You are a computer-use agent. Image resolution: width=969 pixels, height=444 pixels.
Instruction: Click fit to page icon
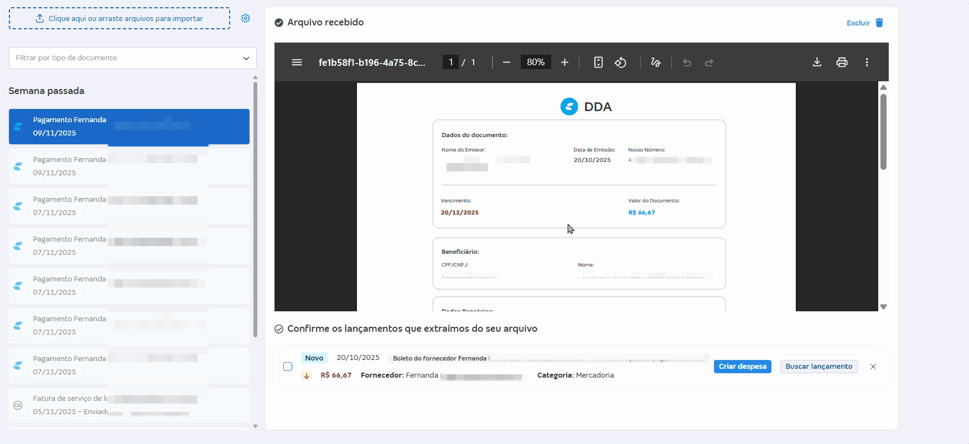pos(598,62)
